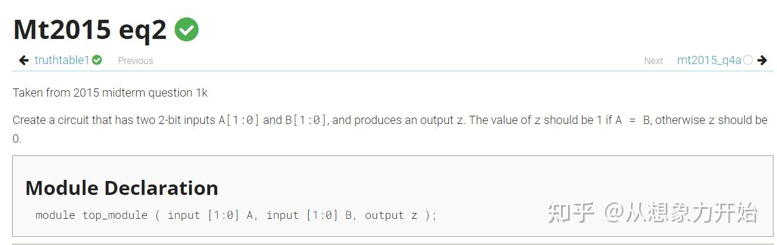Click the Module Declaration heading
The width and height of the screenshot is (777, 245).
[x=121, y=188]
